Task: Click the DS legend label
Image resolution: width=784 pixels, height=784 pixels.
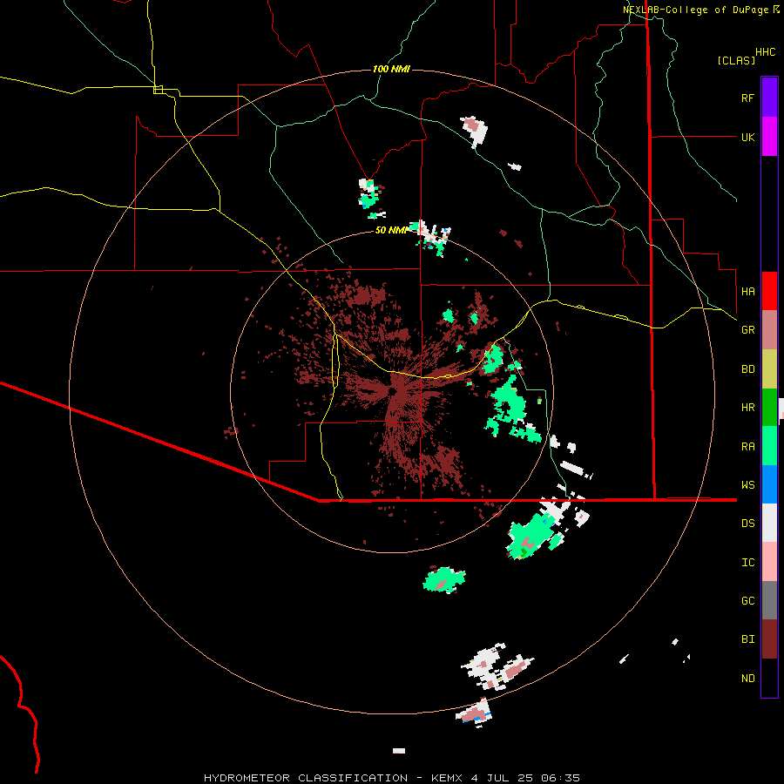Action: [x=747, y=524]
